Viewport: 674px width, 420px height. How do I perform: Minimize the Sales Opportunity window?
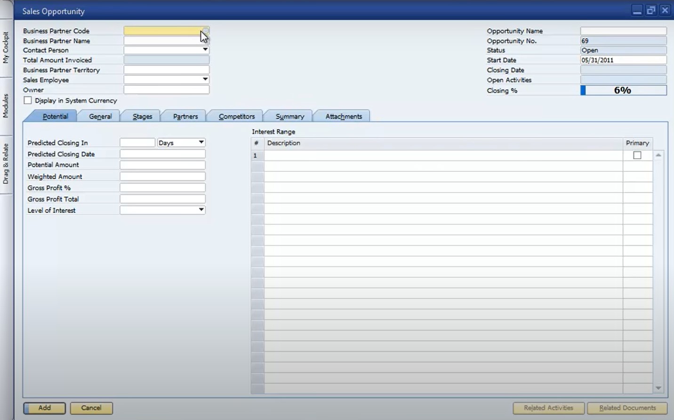(637, 10)
